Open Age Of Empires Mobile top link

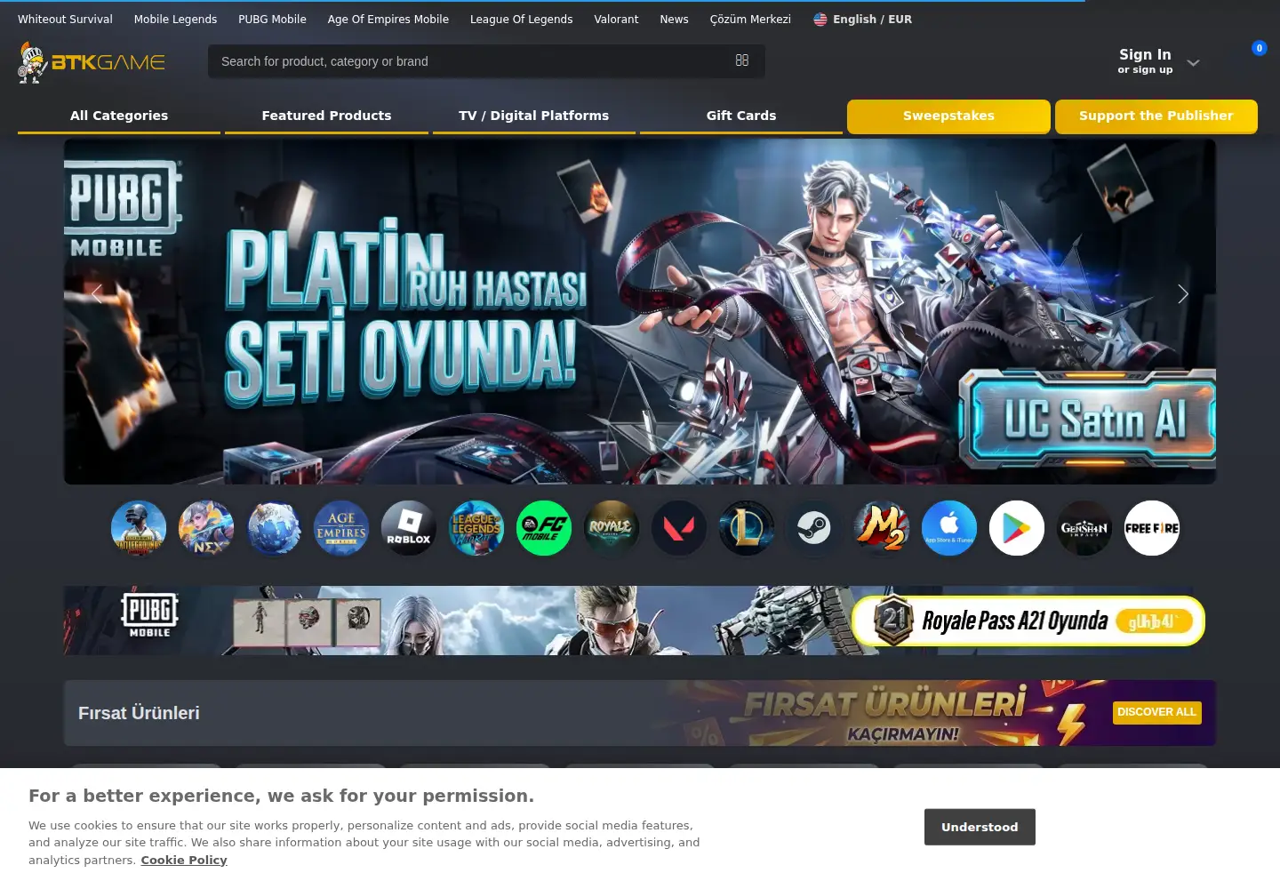(x=388, y=20)
